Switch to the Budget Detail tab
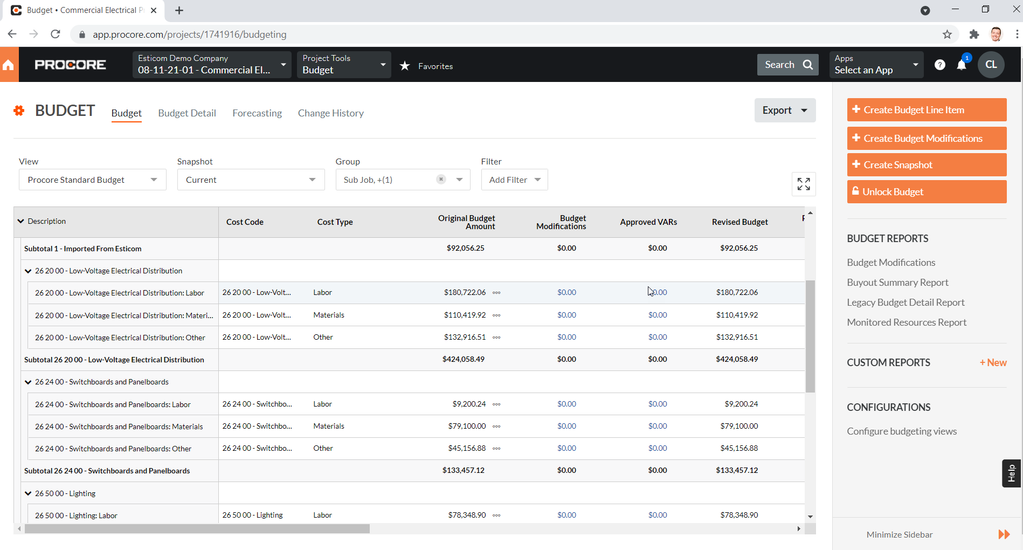1023x550 pixels. pos(187,113)
